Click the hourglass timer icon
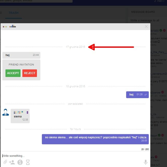Viewport: 167px width, 167px height. point(28,162)
